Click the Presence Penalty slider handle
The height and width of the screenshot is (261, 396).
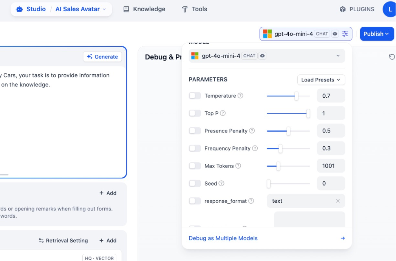pyautogui.click(x=288, y=131)
